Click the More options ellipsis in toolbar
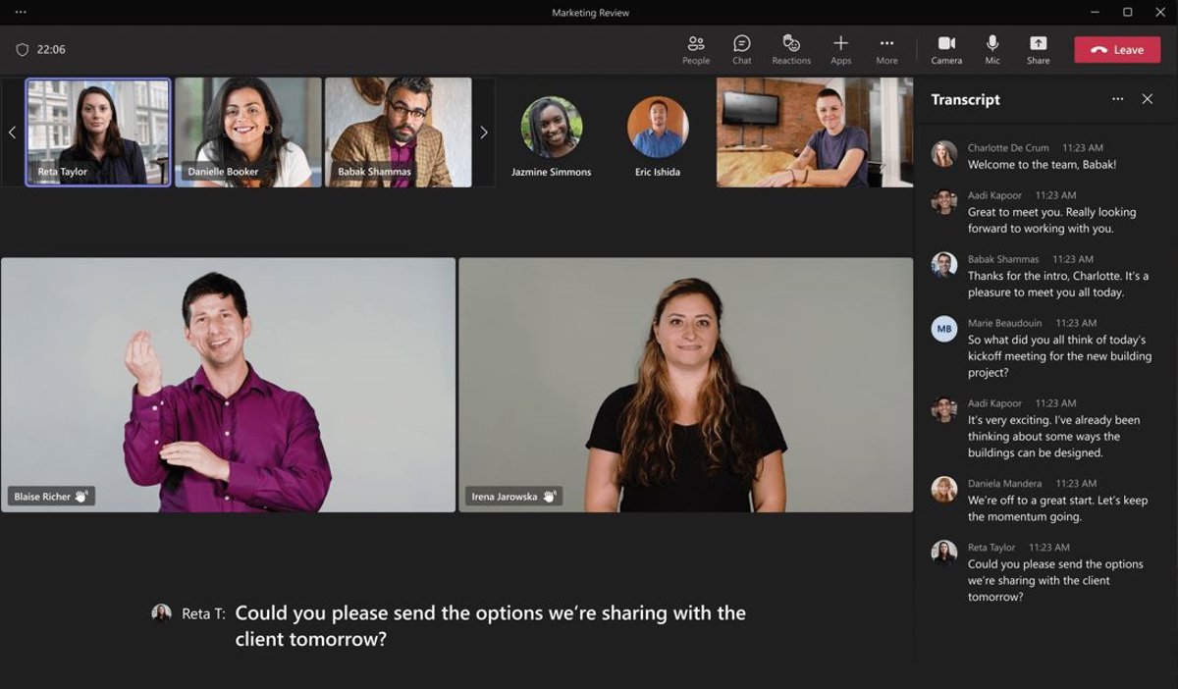 pyautogui.click(x=886, y=49)
